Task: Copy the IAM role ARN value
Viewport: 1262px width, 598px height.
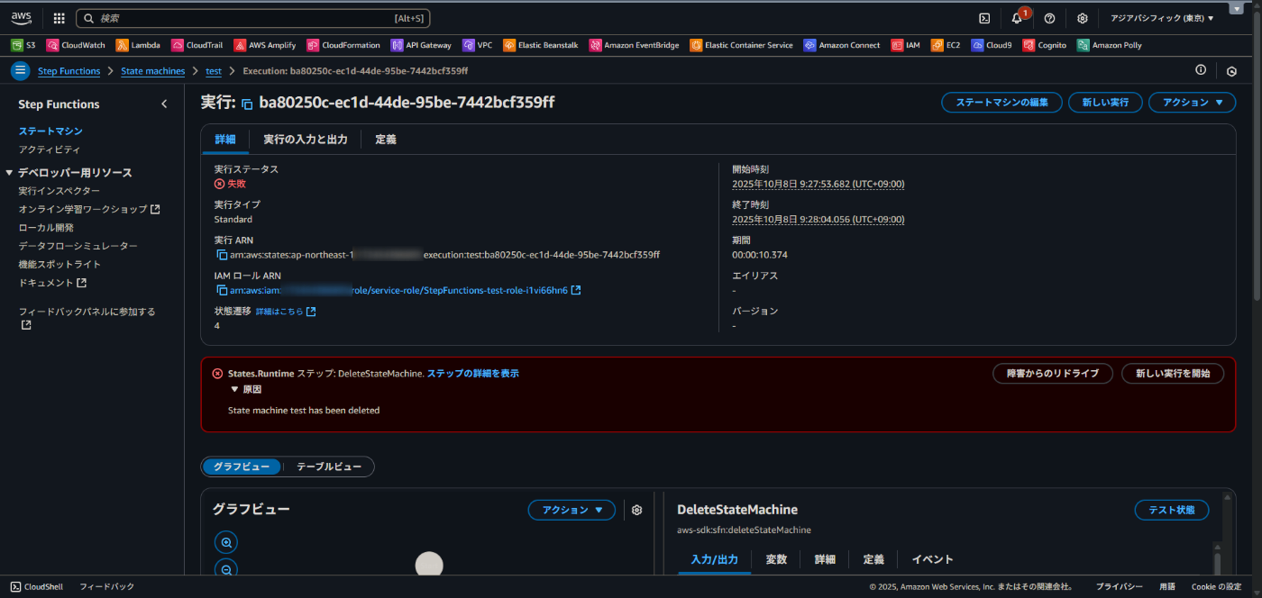Action: tap(222, 291)
